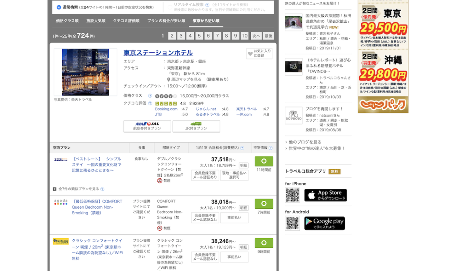Open help icon beside クチコミ評価
The image size is (456, 271).
pyautogui.click(x=150, y=103)
